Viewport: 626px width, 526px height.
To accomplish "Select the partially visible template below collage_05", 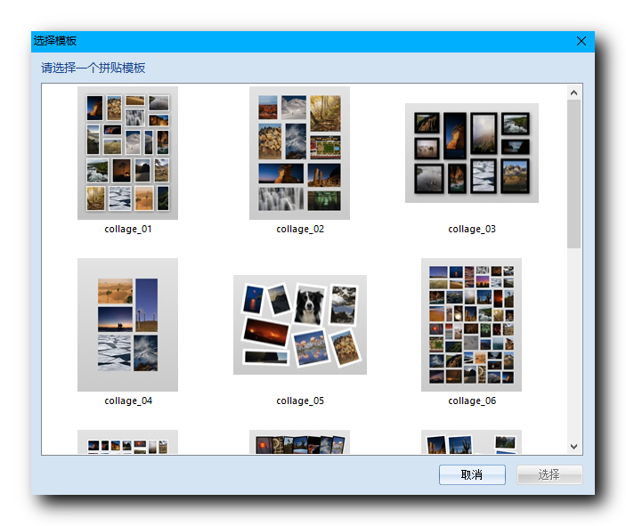I will [299, 441].
